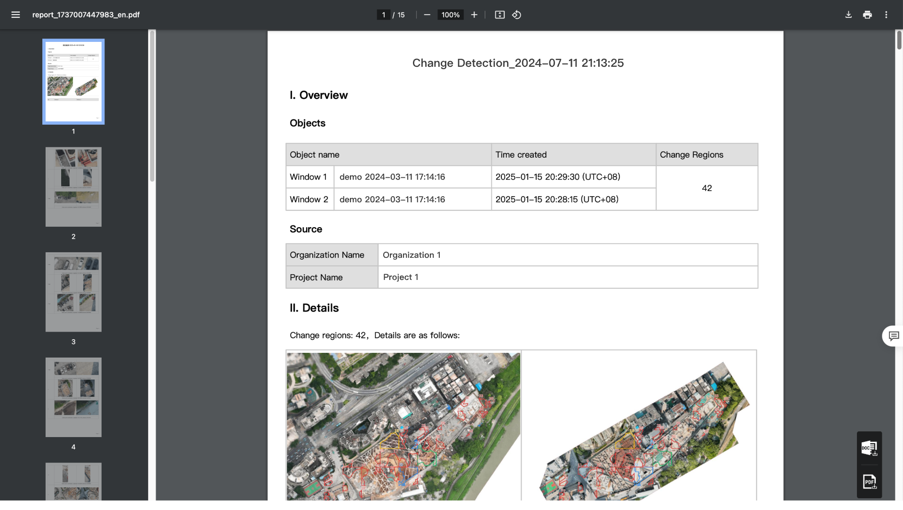This screenshot has height=510, width=903.
Task: Click the zoom out minus icon
Action: pos(427,15)
